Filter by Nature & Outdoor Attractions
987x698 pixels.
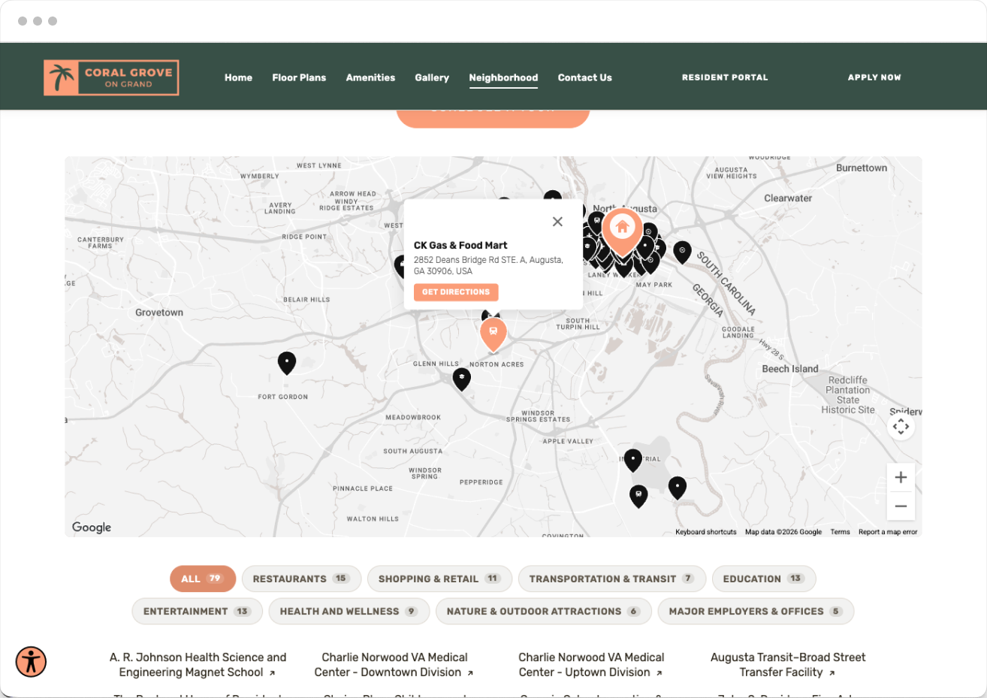point(544,612)
